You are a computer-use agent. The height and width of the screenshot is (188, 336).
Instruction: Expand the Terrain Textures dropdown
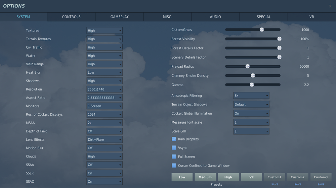point(104,39)
